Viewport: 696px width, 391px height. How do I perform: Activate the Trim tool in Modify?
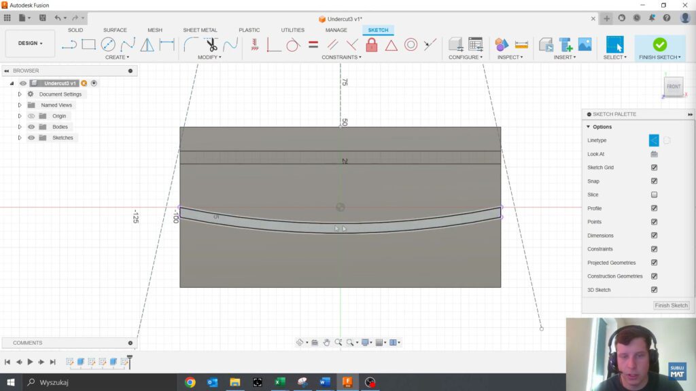(211, 45)
